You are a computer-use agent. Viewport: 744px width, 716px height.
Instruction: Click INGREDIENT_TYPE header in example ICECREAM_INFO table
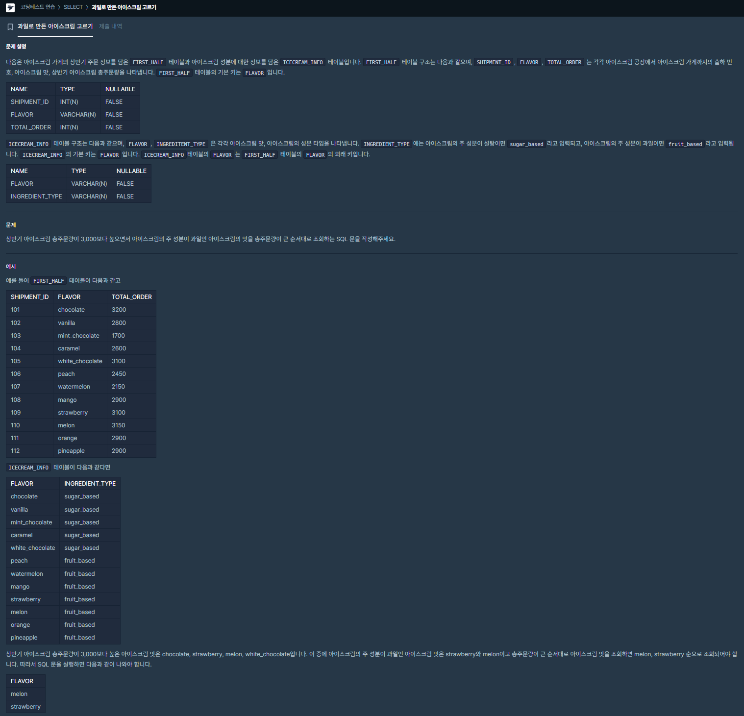tap(90, 484)
